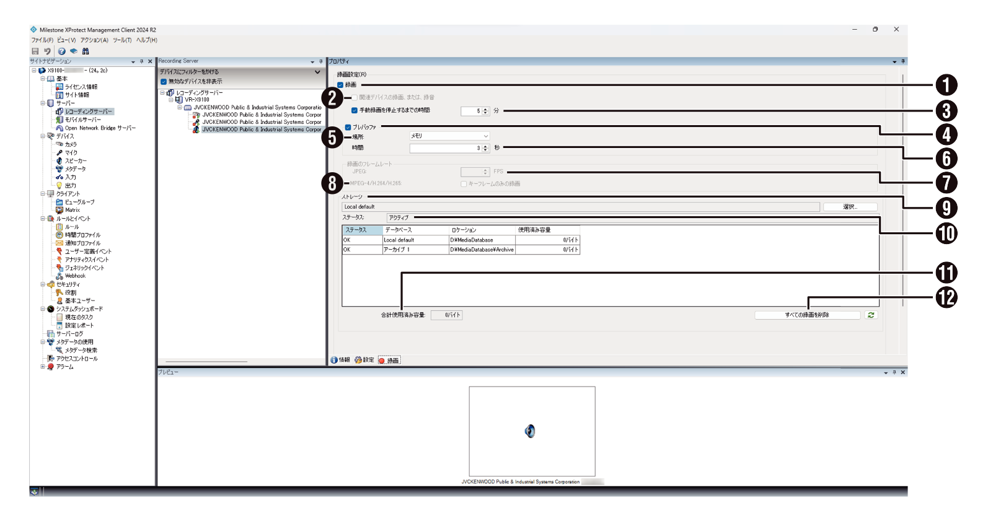Image resolution: width=988 pixels, height=521 pixels.
Task: Click the Matrix icon in the tree
Action: 60,210
